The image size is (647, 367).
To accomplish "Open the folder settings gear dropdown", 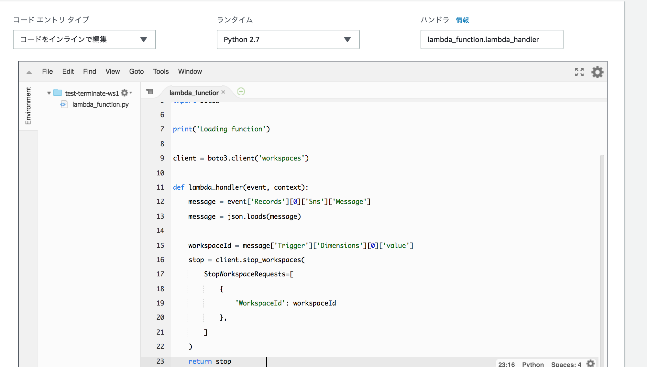I will pos(126,93).
